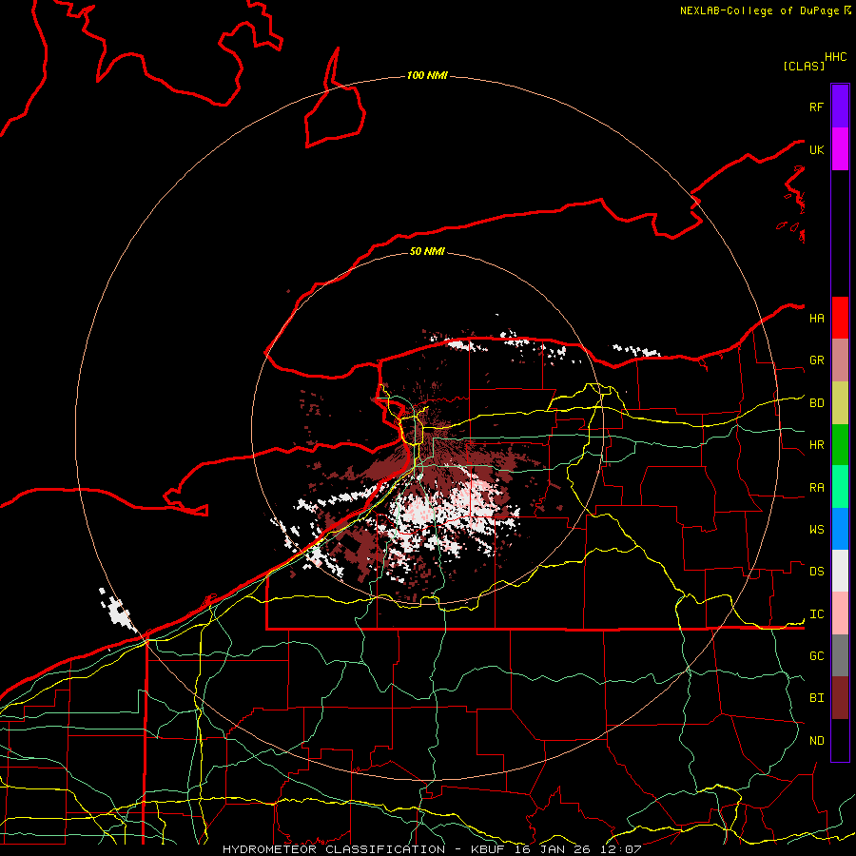Select the WS blue legend swatch
Screen dimensions: 856x856
(x=840, y=529)
